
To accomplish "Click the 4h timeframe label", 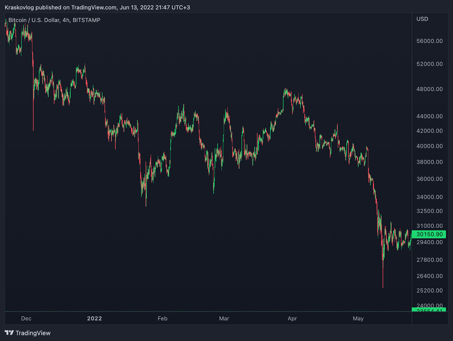I will click(x=66, y=20).
